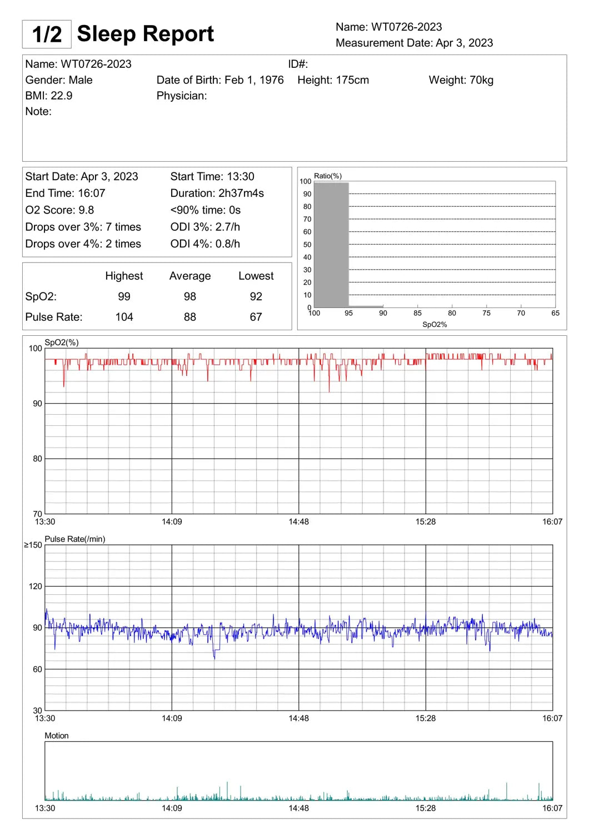
Task: Click Drops over 4%: 2 times
Action: click(x=83, y=244)
